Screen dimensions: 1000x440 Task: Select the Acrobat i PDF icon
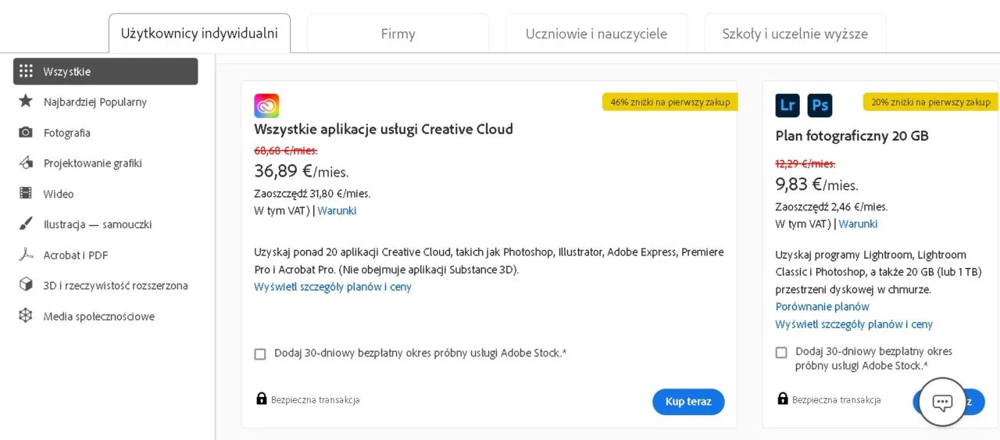(26, 255)
